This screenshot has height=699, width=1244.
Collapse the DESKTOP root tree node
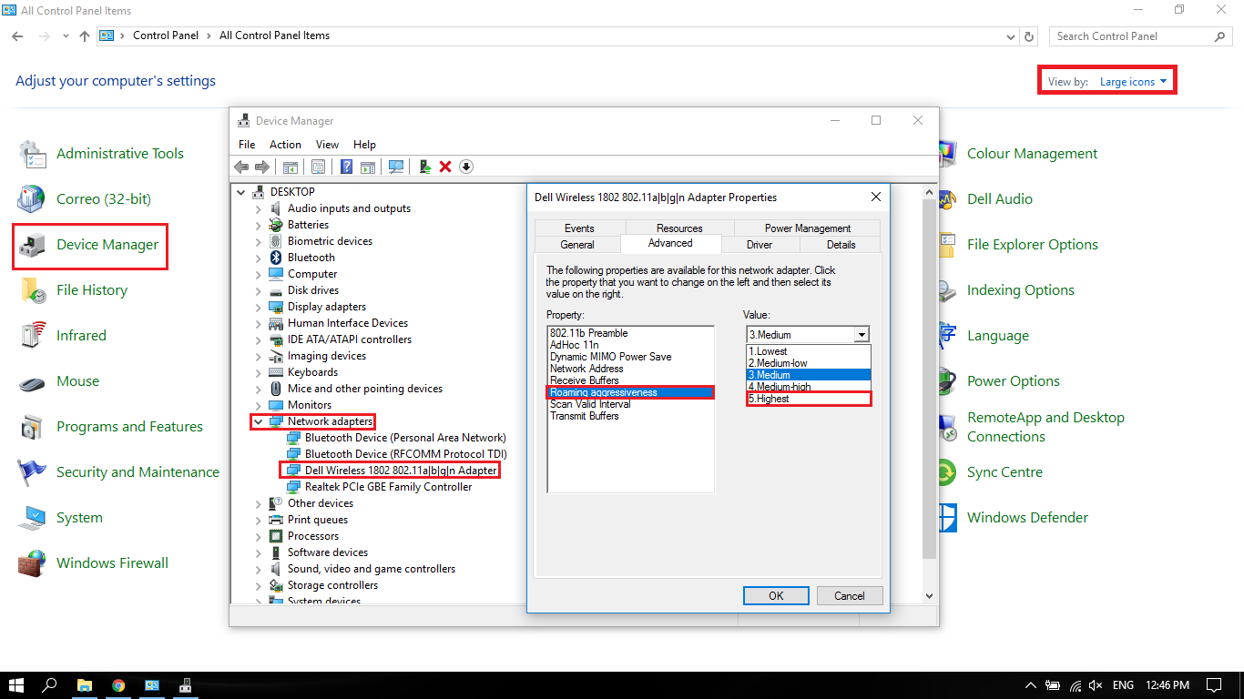click(240, 192)
